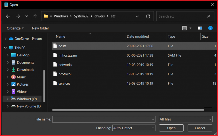Screen dimensions: 218x136
Task: Click the Open button
Action: 171,128
